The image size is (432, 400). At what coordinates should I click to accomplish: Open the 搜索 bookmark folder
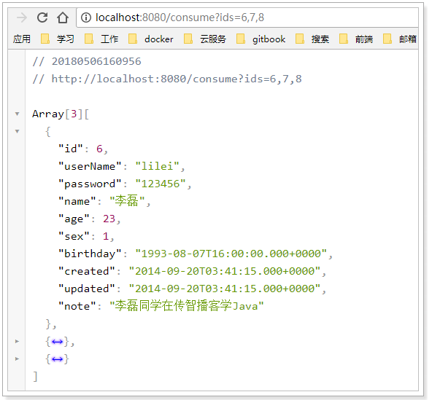312,39
